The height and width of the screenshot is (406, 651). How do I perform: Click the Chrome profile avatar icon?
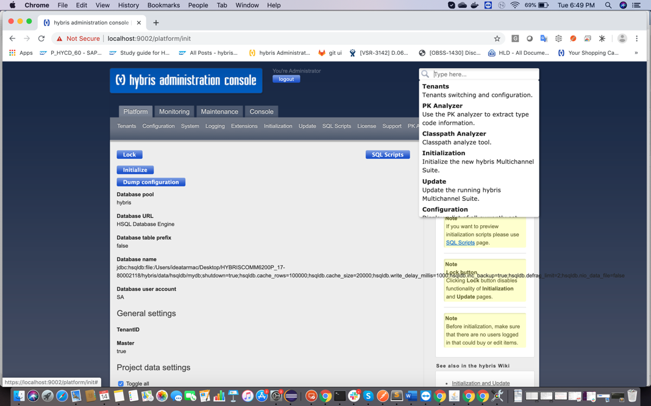coord(622,38)
